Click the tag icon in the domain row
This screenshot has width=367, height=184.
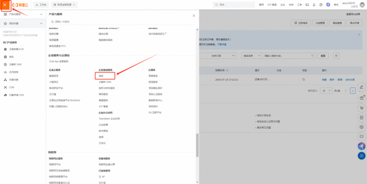pyautogui.click(x=303, y=80)
